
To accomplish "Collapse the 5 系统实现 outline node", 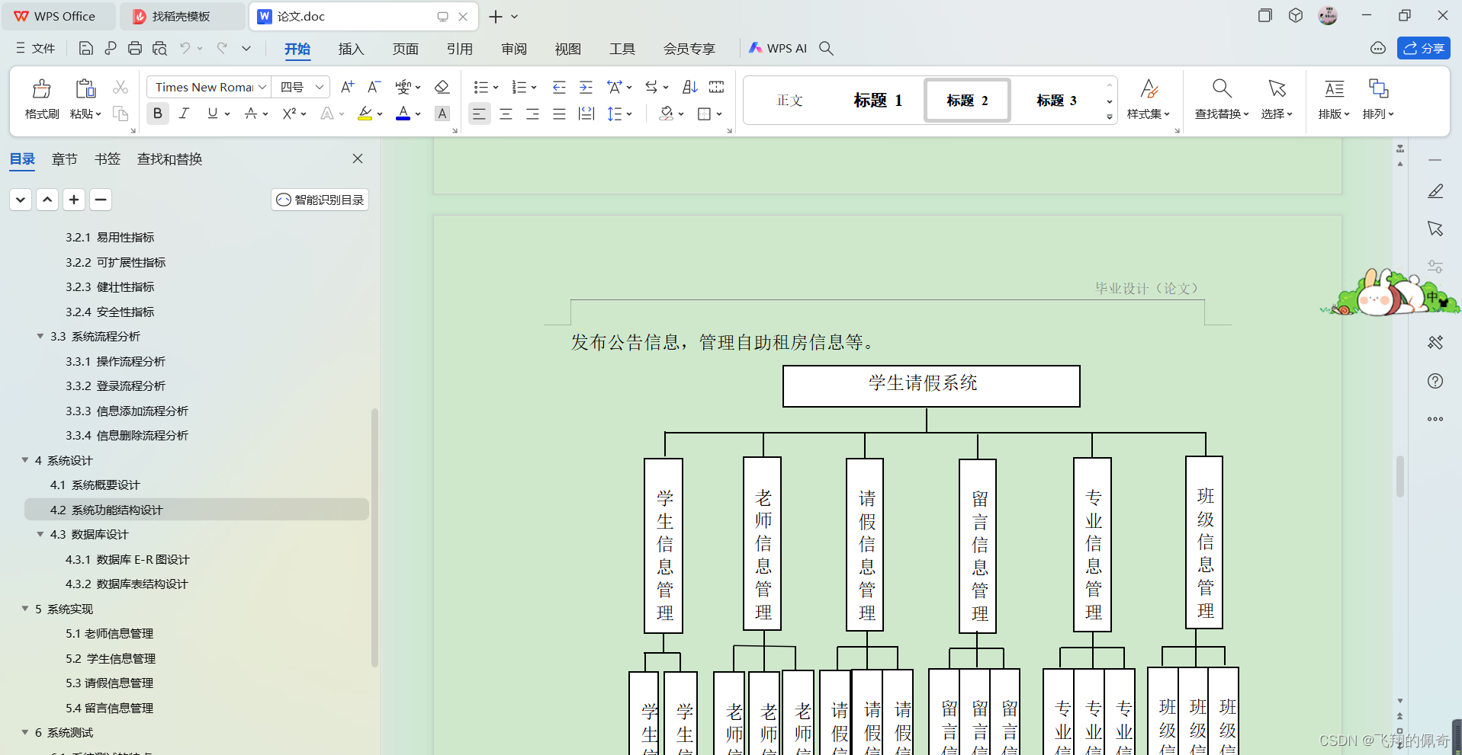I will pos(25,609).
